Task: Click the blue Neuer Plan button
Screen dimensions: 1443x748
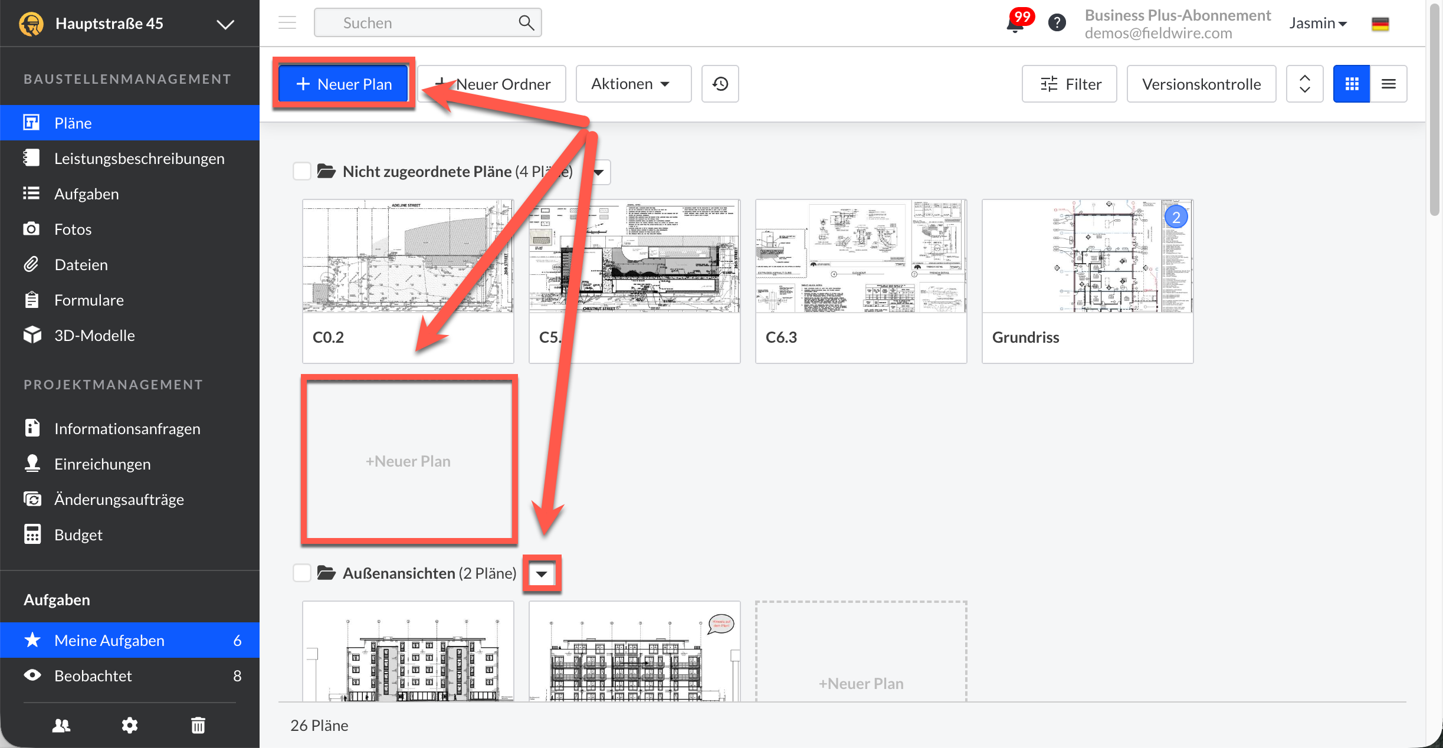Action: click(x=344, y=84)
